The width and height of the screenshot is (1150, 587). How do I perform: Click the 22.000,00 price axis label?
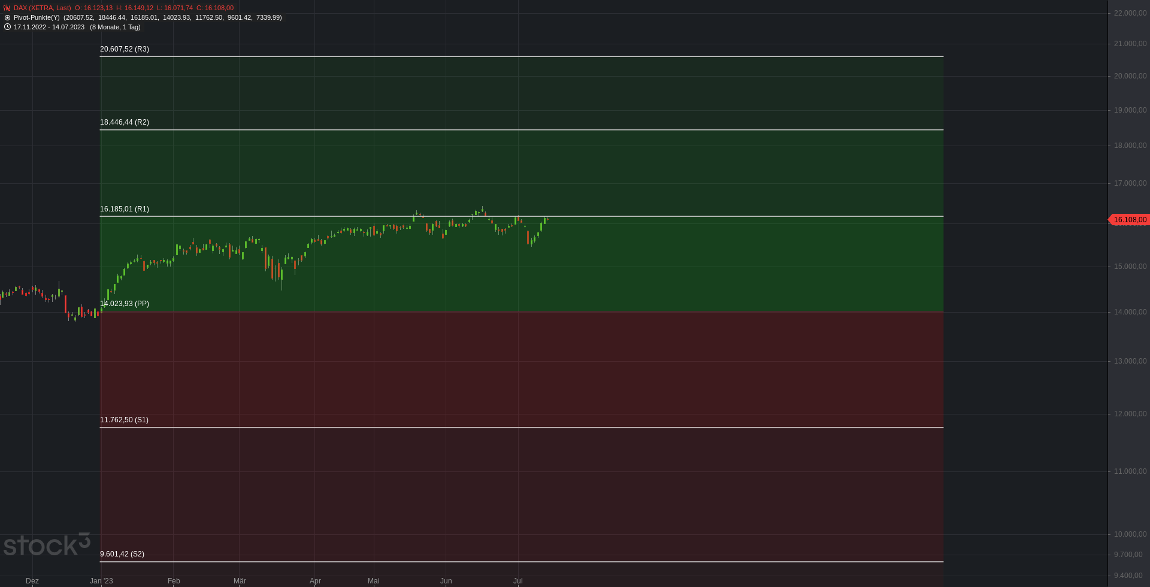(1130, 13)
